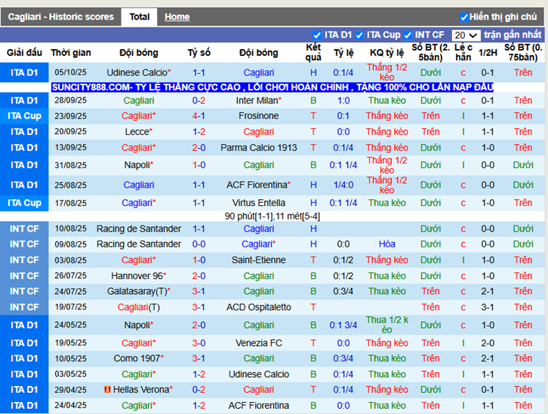Open the ACD Ospitaletto team link
Viewport: 548px width, 414px height.
(259, 307)
